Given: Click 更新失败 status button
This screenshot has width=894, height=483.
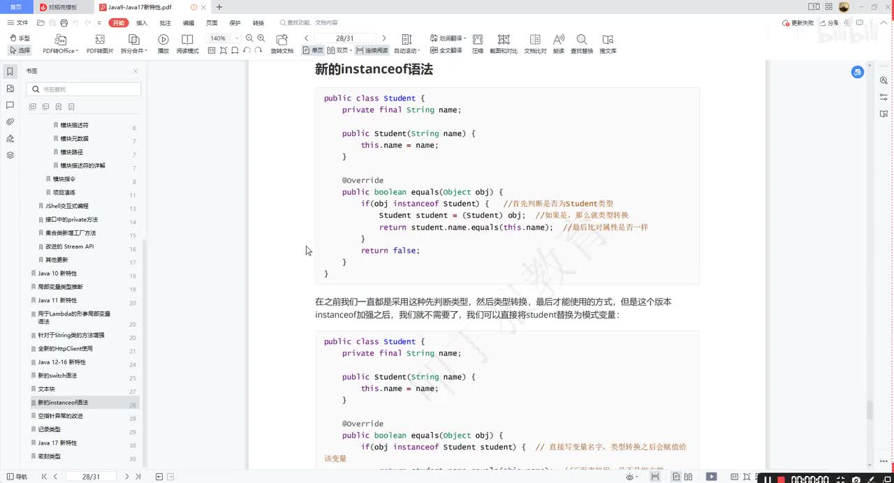Looking at the screenshot, I should coord(798,23).
